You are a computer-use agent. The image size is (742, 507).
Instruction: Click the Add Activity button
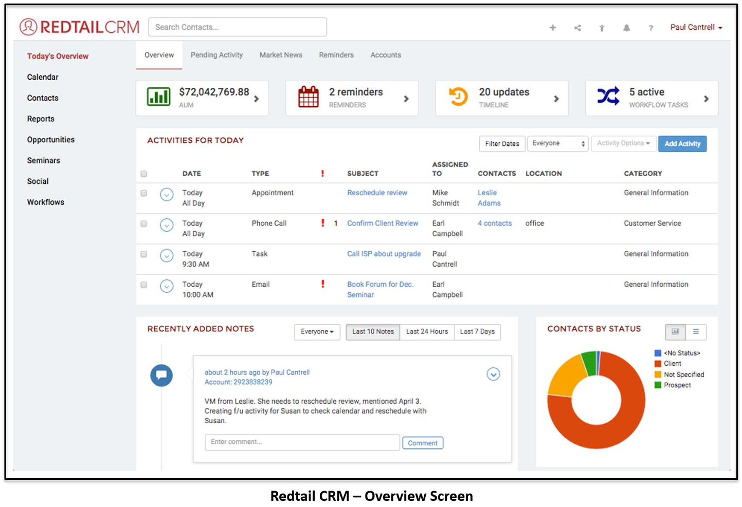click(x=682, y=144)
